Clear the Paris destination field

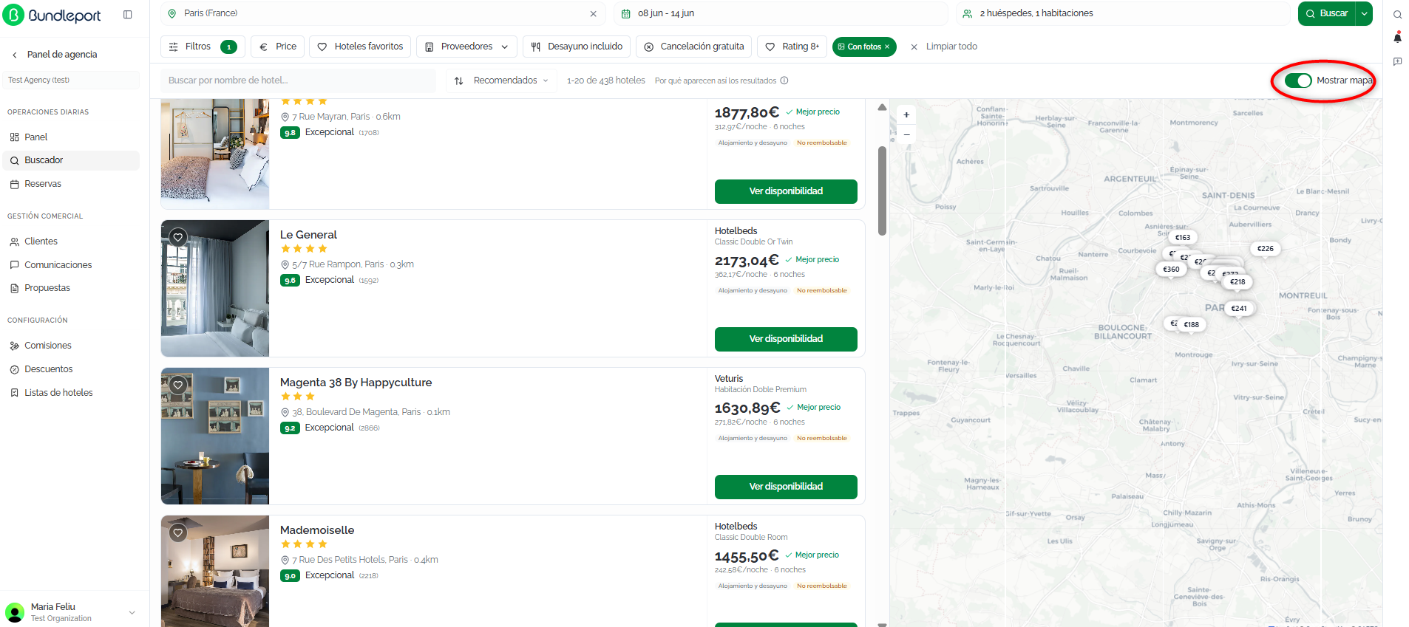[x=593, y=13]
